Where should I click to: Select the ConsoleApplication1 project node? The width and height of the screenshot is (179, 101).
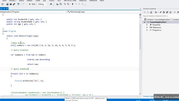158,22
